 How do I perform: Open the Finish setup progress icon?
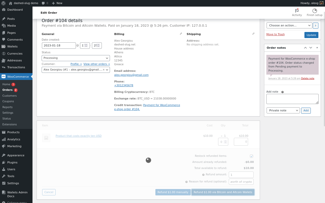(315, 11)
